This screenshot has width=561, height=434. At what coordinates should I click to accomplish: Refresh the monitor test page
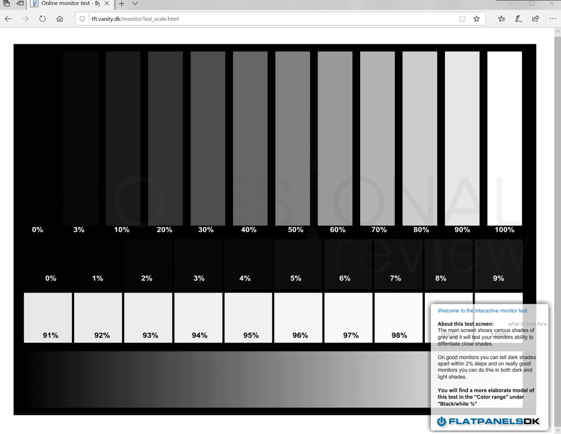pos(42,19)
